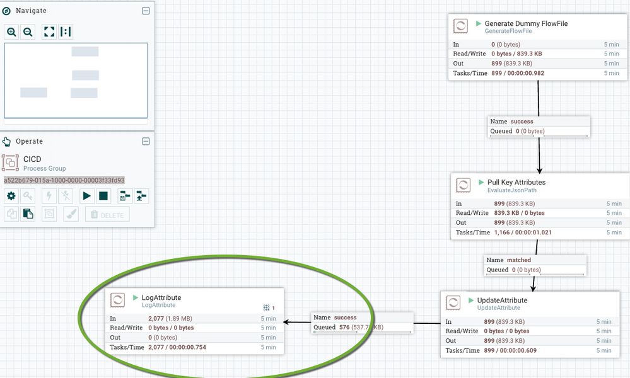The height and width of the screenshot is (378, 630).
Task: Click the UpdateAttribute processor icon
Action: point(453,303)
